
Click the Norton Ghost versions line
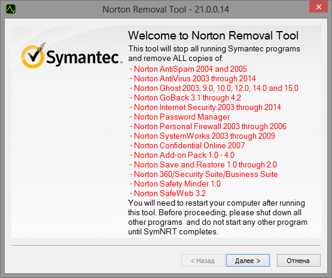[x=214, y=88]
